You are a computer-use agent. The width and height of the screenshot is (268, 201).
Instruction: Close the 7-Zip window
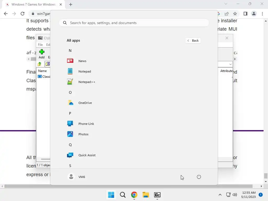pyautogui.click(x=227, y=38)
